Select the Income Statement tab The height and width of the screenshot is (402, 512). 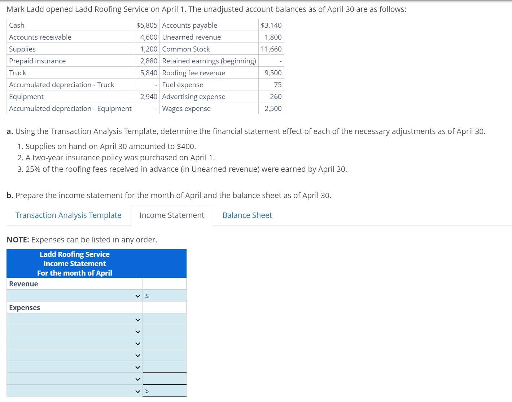(x=171, y=215)
